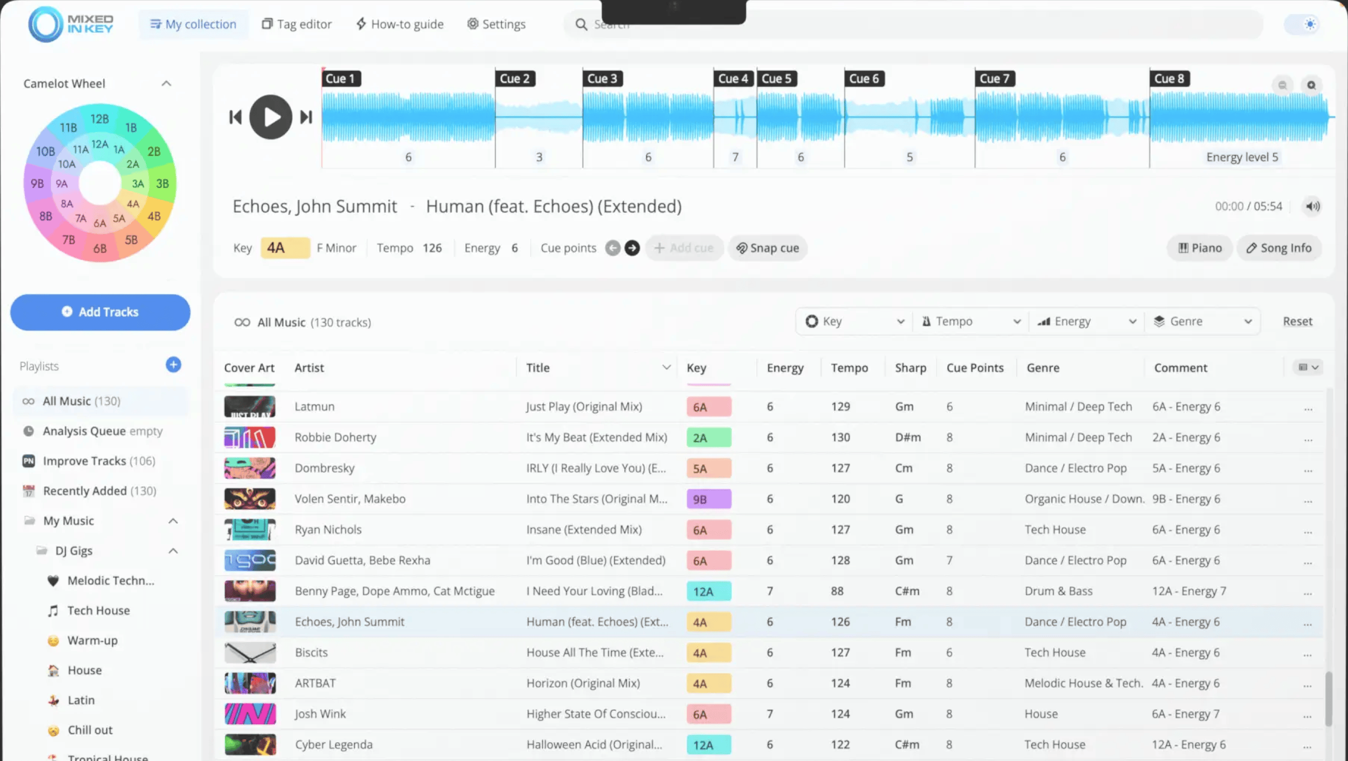Open the column view options dropdown

(x=1308, y=368)
